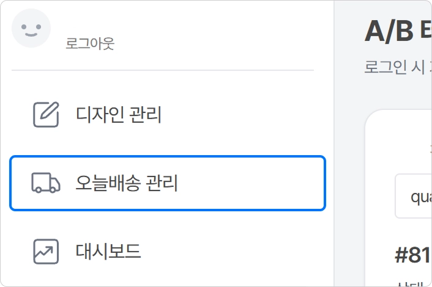432x287 pixels.
Task: Open the 디자인 관리 menu item
Action: point(119,115)
